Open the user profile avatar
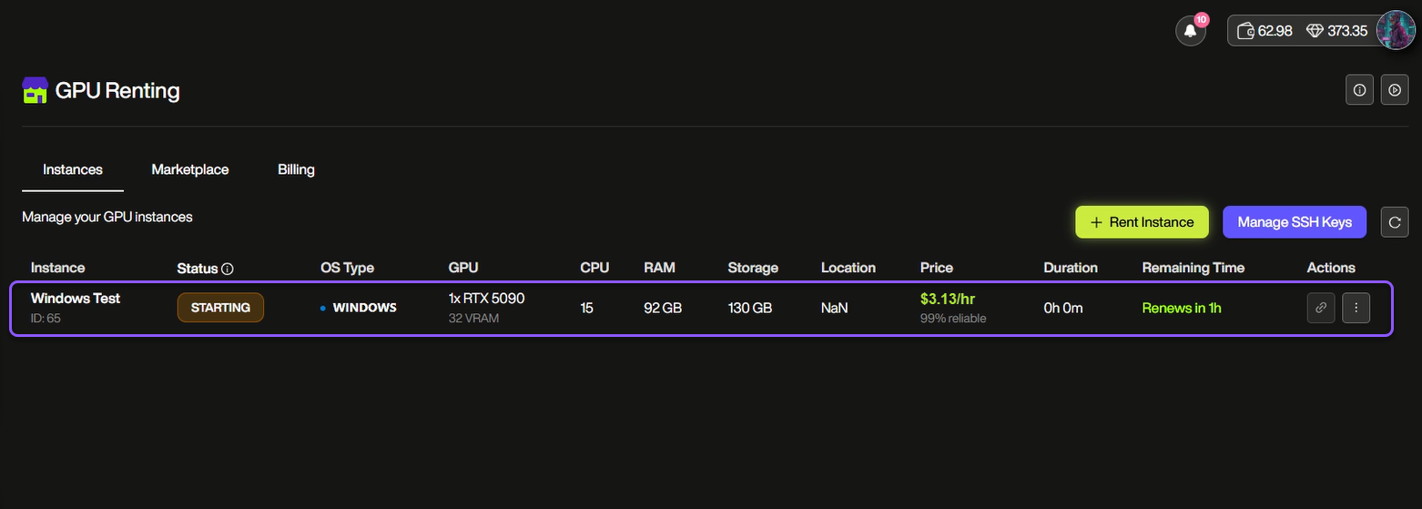 (1396, 30)
